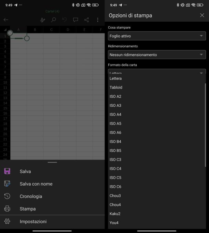The image size is (209, 233).
Task: Undo the last action
Action: (x=64, y=20)
